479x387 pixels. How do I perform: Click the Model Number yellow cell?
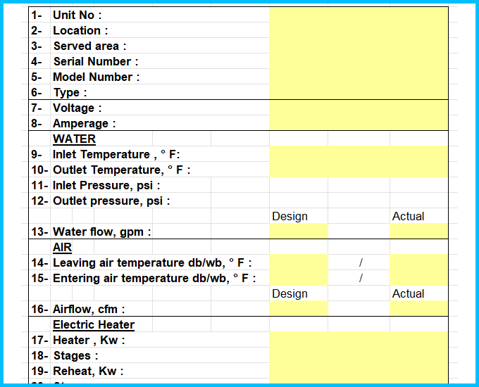click(358, 77)
